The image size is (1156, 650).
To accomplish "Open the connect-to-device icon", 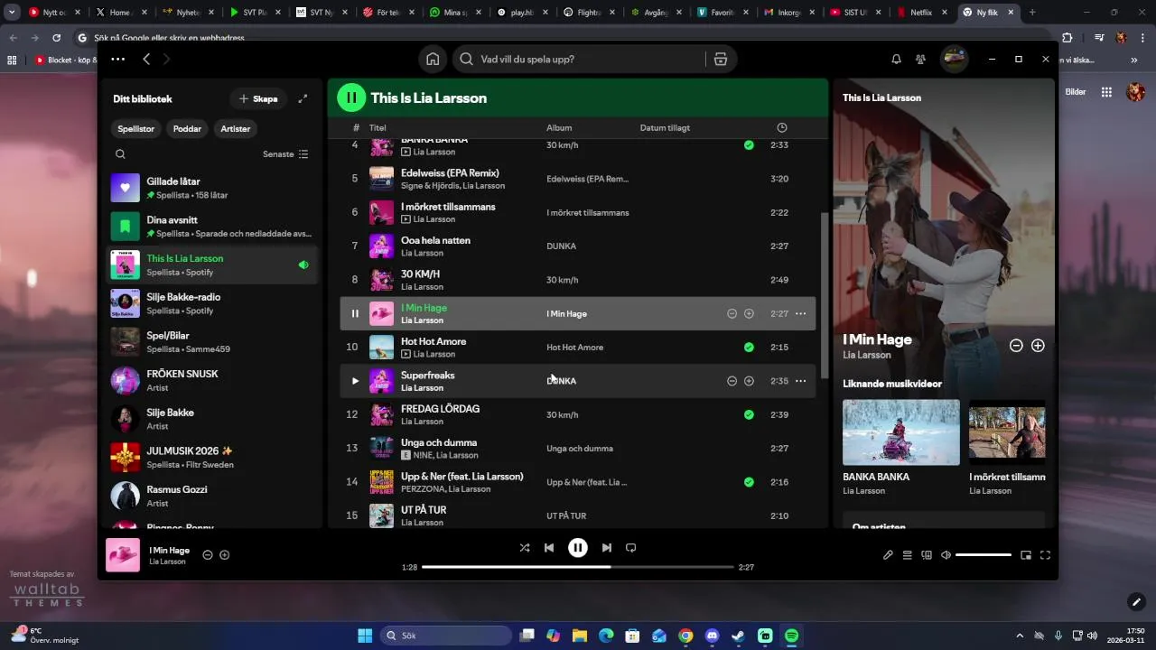I will pyautogui.click(x=926, y=555).
